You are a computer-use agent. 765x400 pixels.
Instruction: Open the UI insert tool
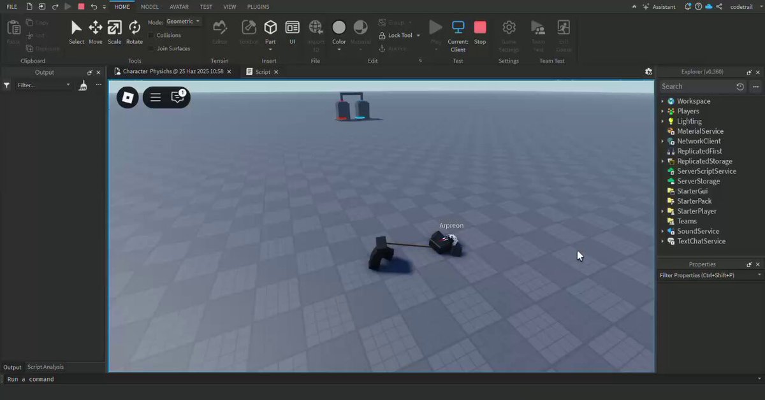pyautogui.click(x=293, y=32)
